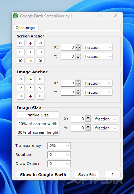The image size is (134, 194).
Task: Open Image Anchor X units dropdown
Action: [x=98, y=83]
